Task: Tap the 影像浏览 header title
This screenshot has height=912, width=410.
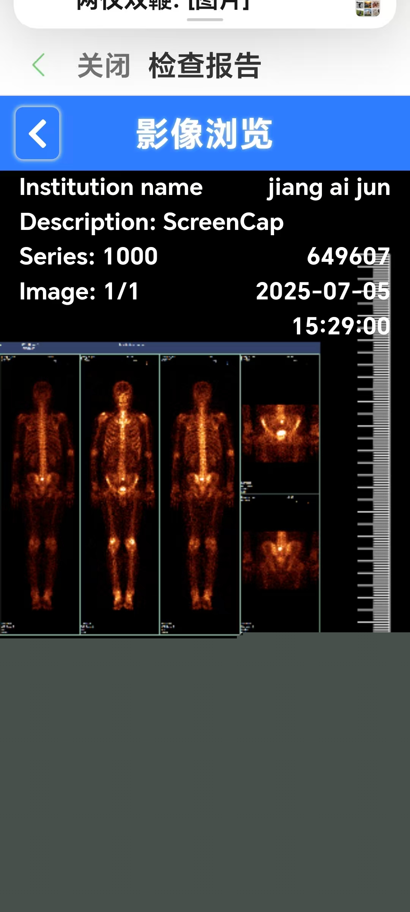Action: (204, 133)
